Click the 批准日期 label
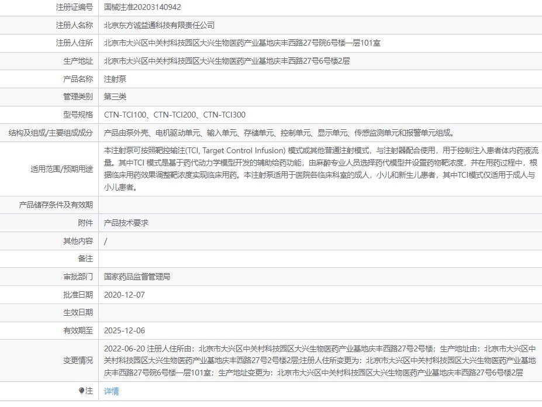Viewport: 542px width, 407px height. (x=78, y=295)
